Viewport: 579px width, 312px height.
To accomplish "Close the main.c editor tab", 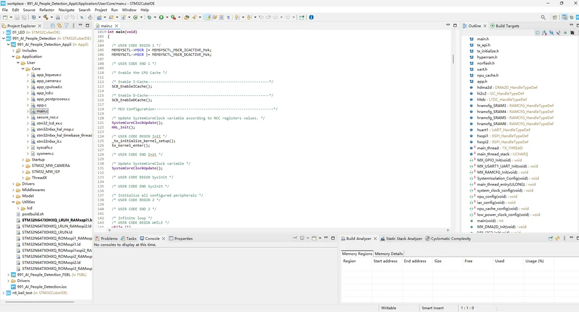I will [x=116, y=26].
